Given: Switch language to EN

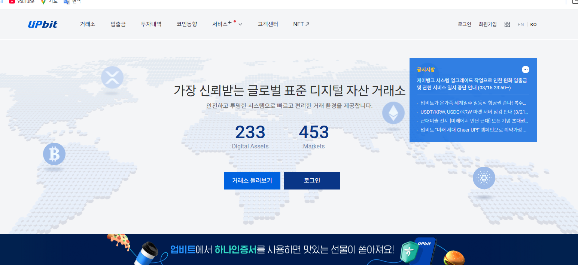Looking at the screenshot, I should [521, 24].
